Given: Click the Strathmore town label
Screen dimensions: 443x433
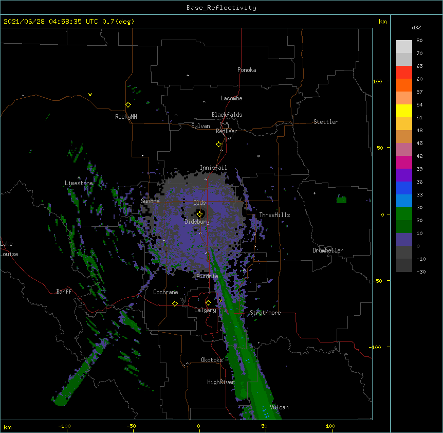Looking at the screenshot, I should pos(265,313).
